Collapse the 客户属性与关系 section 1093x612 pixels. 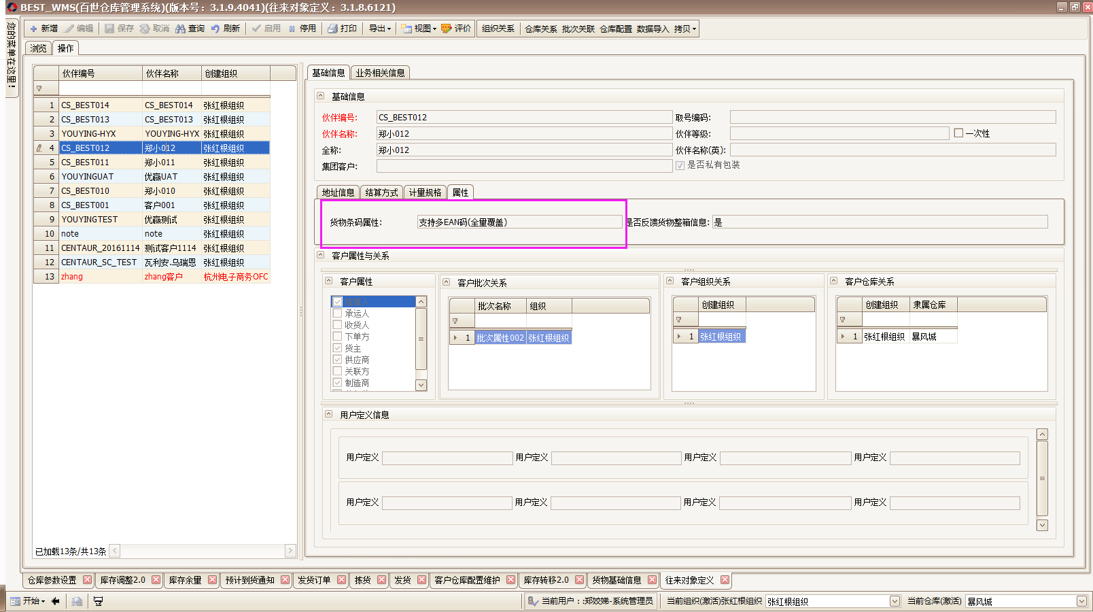[321, 255]
